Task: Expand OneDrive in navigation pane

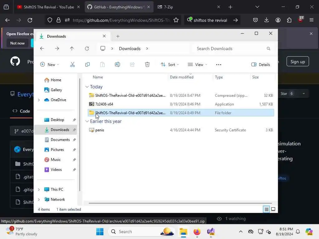Action: pyautogui.click(x=39, y=100)
